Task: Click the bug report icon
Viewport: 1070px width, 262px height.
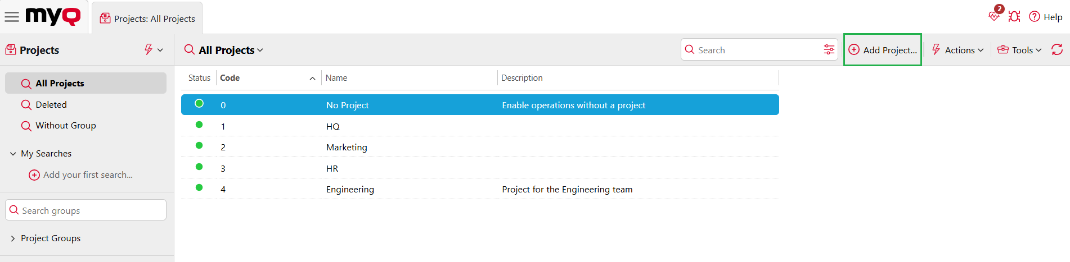Action: (x=1014, y=16)
